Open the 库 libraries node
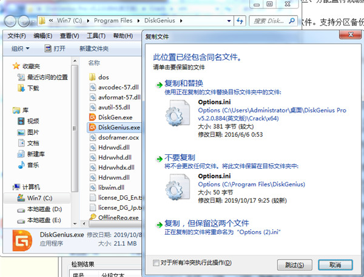 [x=21, y=110]
